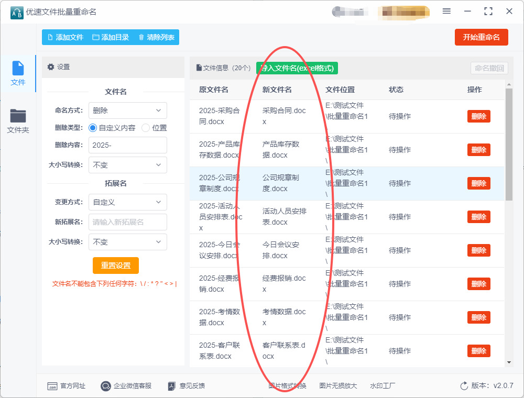Click the Add Files (添加文件) icon button
The height and width of the screenshot is (398, 524).
point(50,37)
